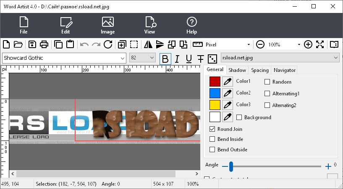Switch to the Shadow tab
The width and height of the screenshot is (343, 189).
pyautogui.click(x=237, y=70)
